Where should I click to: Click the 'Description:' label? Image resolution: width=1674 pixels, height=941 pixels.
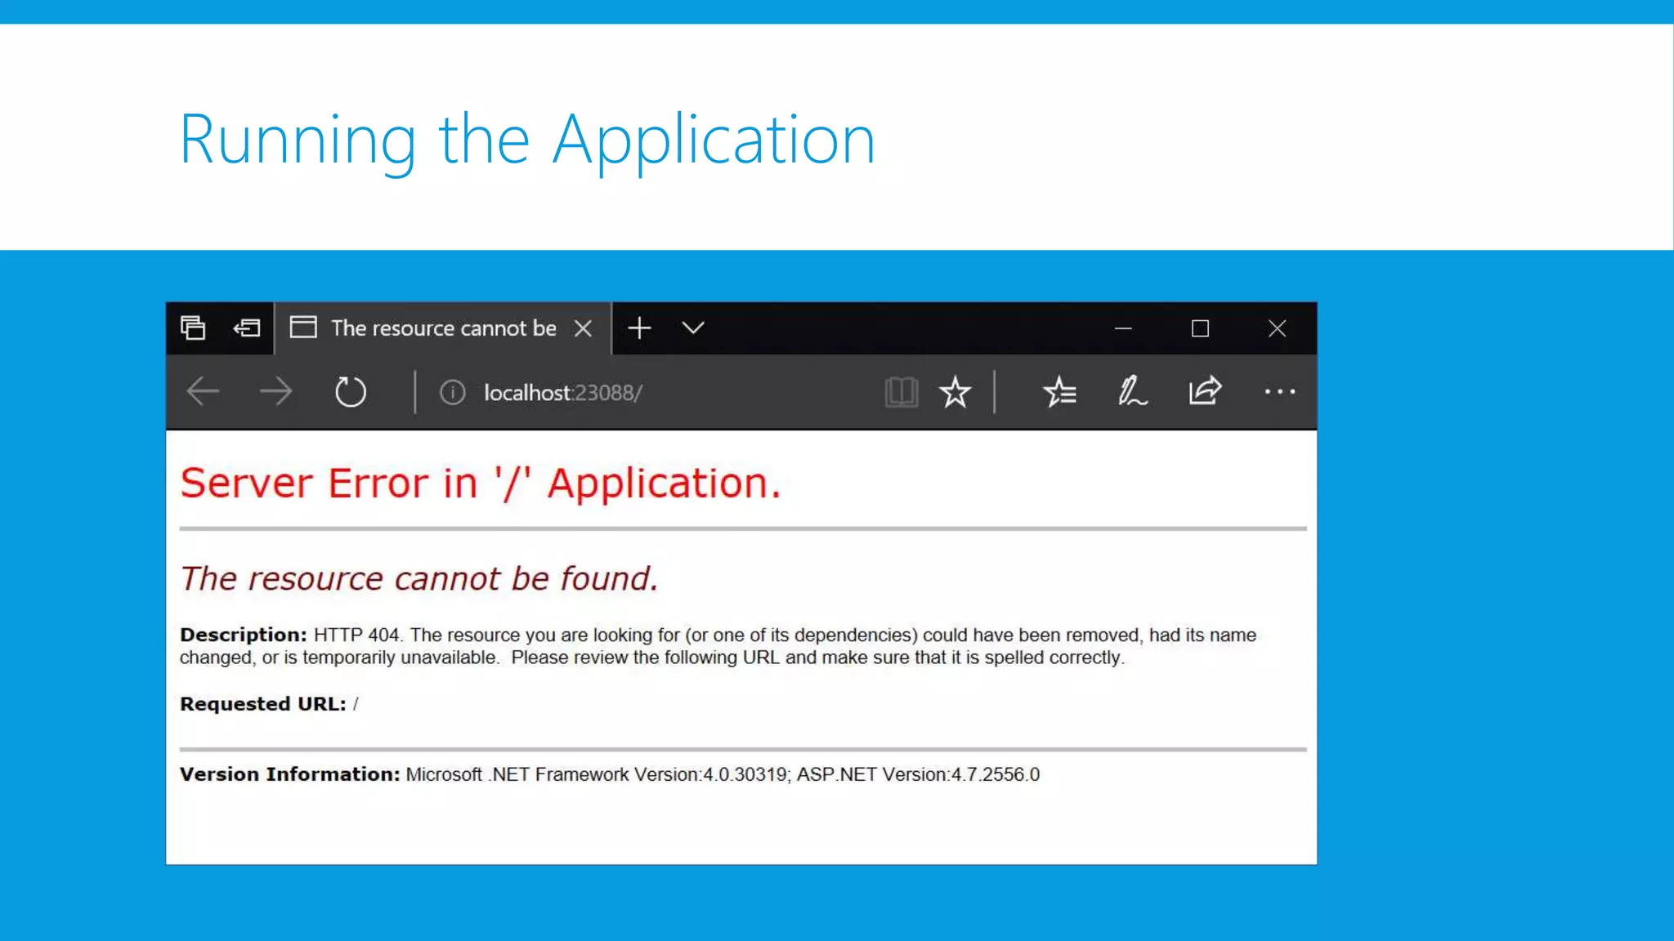[244, 635]
